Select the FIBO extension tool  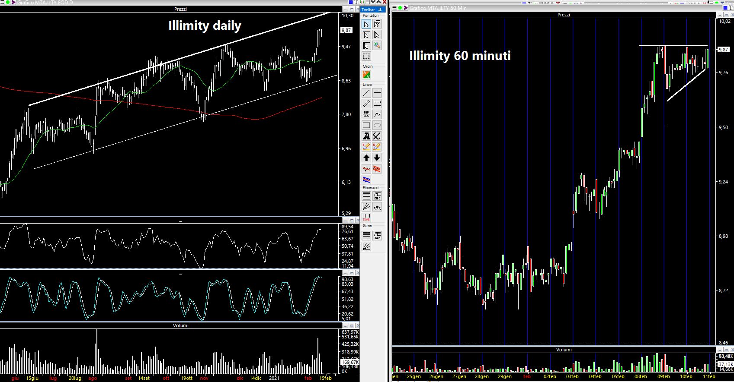(377, 196)
